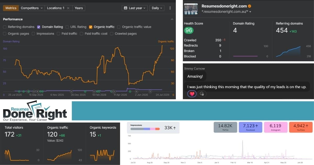Enable the Paid traffic cost checkbox

coord(82,34)
